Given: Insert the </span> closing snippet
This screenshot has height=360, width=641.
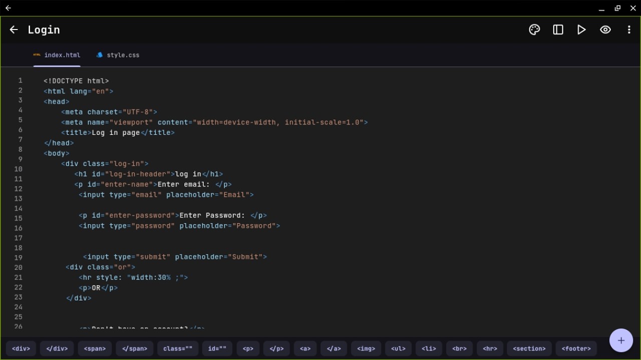Looking at the screenshot, I should [x=134, y=348].
